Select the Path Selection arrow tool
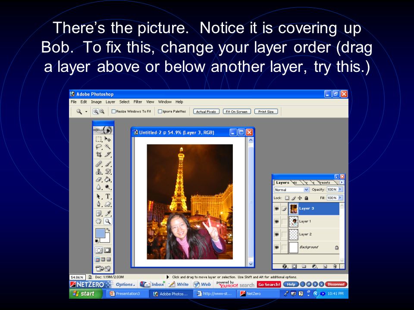The height and width of the screenshot is (310, 414). click(99, 196)
